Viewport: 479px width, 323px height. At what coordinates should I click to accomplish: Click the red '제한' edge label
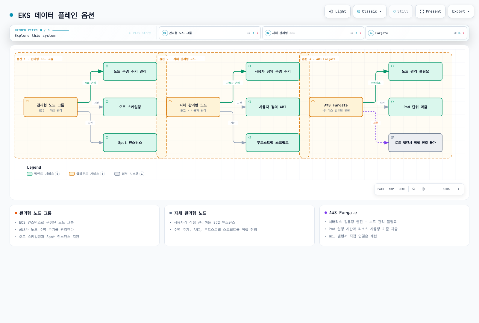[x=376, y=123]
